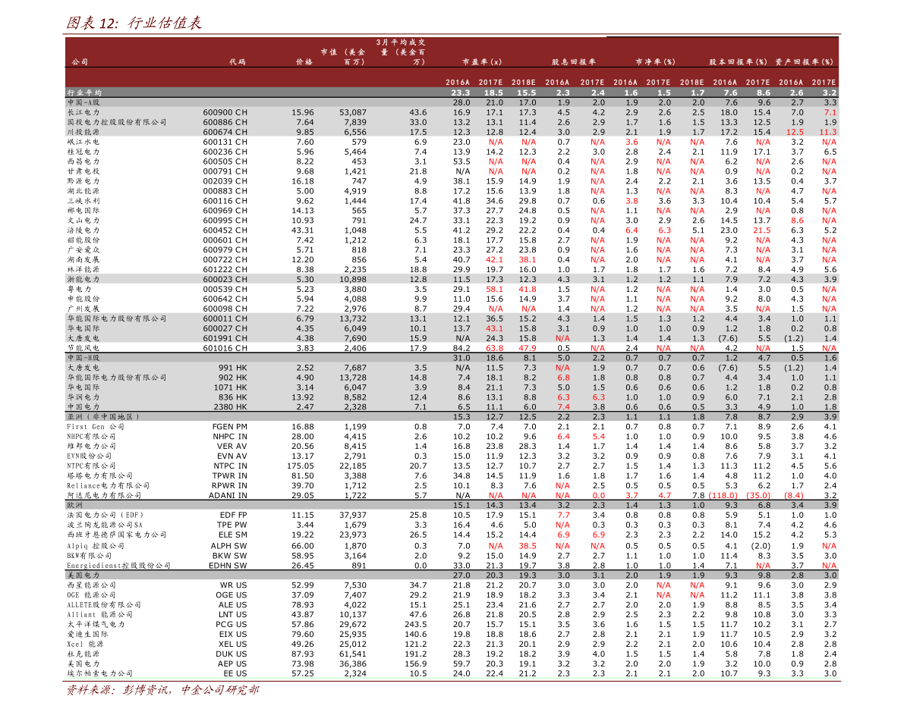The height and width of the screenshot is (712, 904).
Task: Click ticker code "ALPH SW"
Action: pos(229,545)
